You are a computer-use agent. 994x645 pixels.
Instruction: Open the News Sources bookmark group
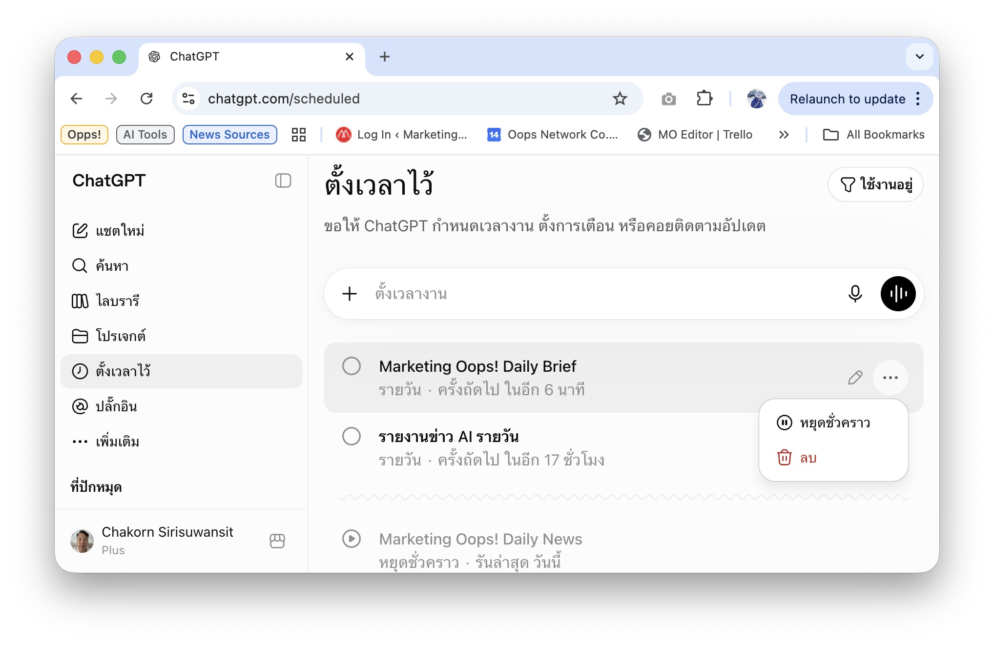coord(229,135)
